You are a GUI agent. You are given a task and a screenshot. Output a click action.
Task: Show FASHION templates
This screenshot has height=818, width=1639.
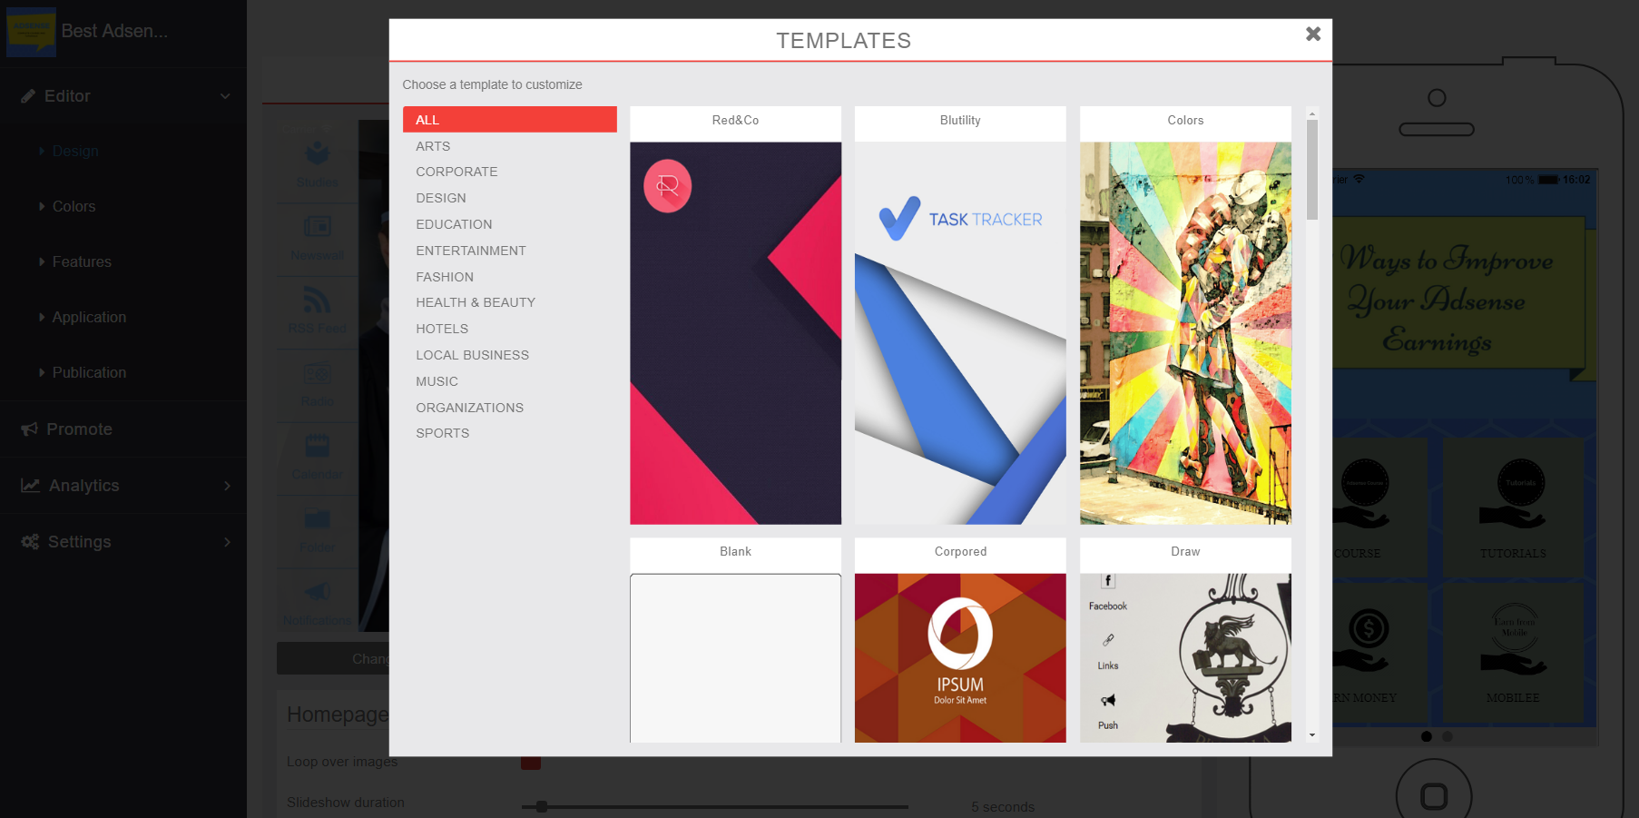point(445,277)
